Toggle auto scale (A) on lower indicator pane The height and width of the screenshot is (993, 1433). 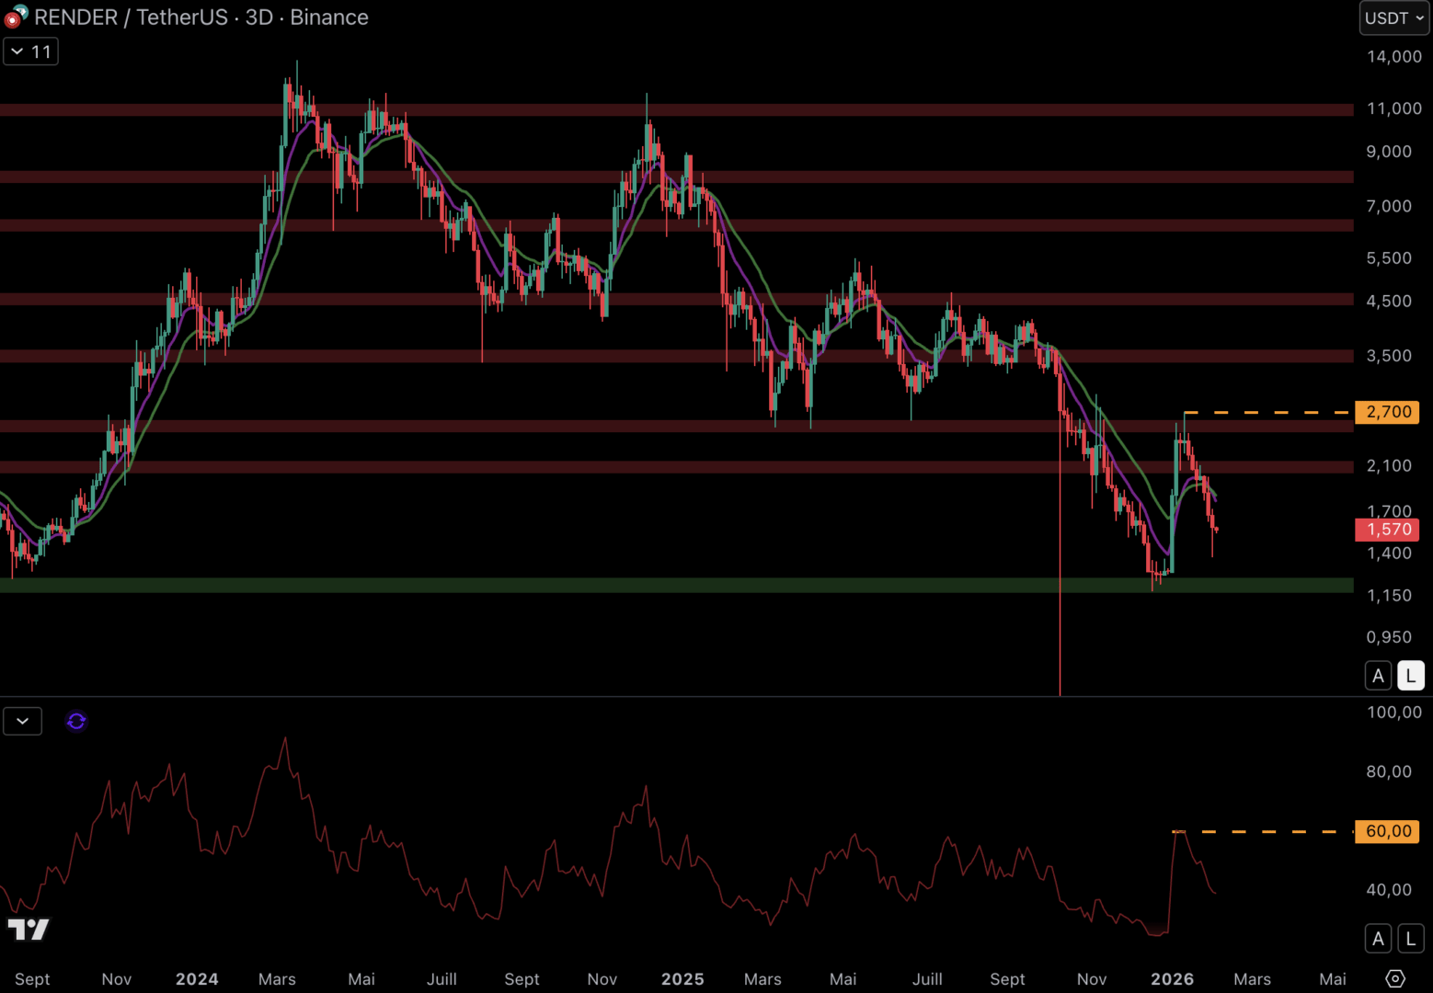1378,939
